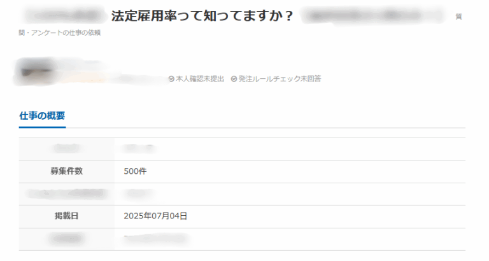
Task: Click the 質 link at top right
Action: (x=458, y=17)
